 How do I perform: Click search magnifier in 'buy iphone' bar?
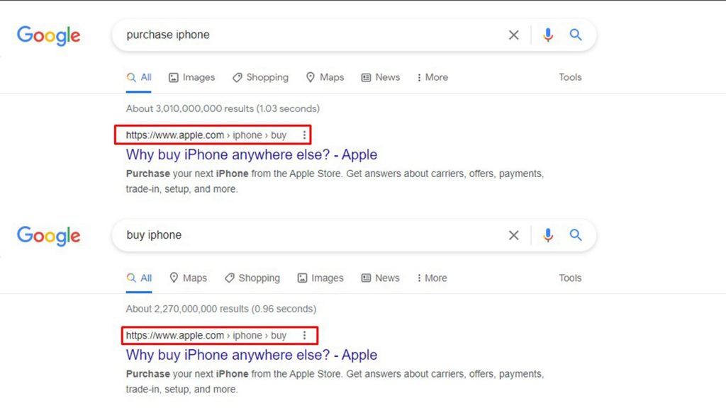pyautogui.click(x=576, y=235)
